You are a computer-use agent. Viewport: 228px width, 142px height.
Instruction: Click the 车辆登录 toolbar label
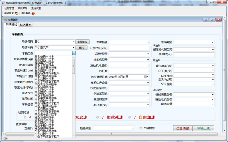click(x=9, y=13)
